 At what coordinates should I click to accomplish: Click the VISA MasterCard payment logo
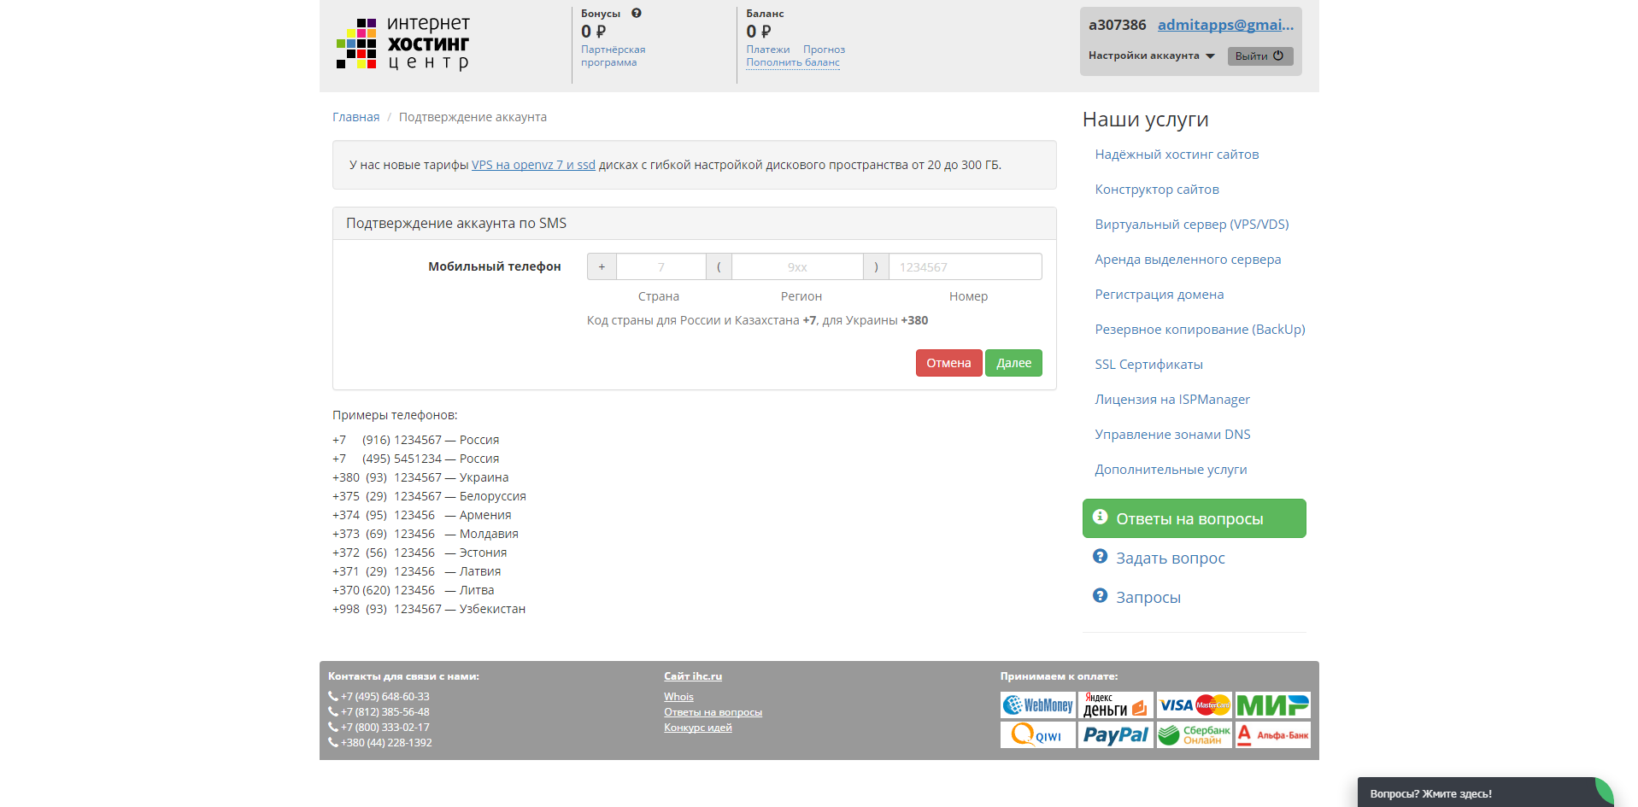1195,705
